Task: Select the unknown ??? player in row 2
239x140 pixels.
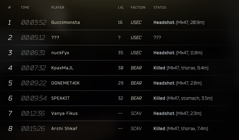Action: pos(55,37)
